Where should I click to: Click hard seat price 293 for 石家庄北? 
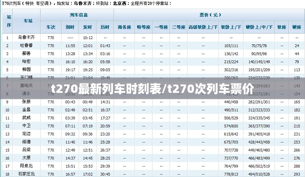tap(297, 174)
